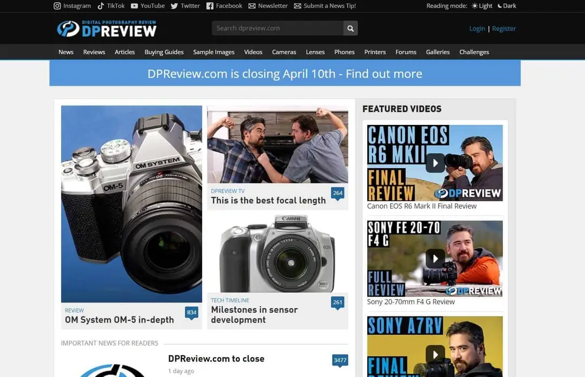Go to Forums in the navigation

(x=406, y=52)
